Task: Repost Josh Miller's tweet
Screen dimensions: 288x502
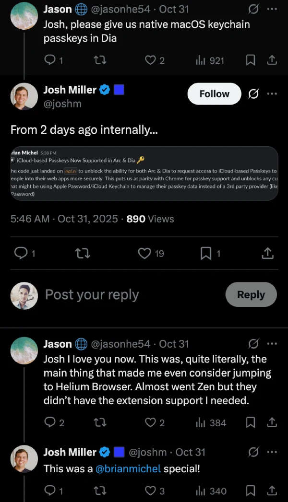Action: tap(83, 253)
